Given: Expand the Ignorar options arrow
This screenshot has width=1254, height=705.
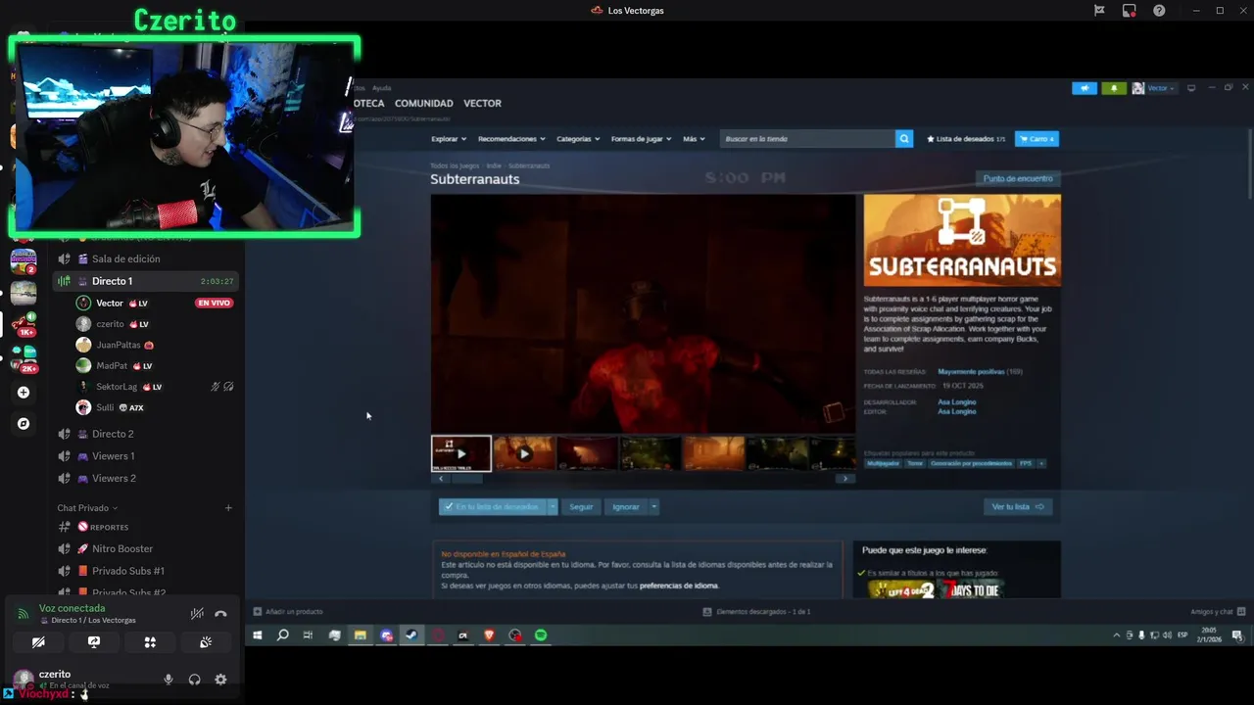Looking at the screenshot, I should (653, 506).
